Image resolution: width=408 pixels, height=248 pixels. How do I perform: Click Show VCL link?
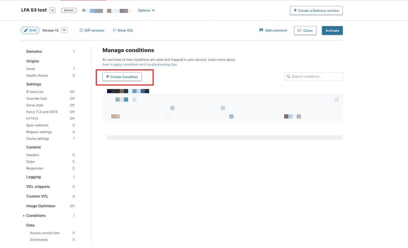(123, 30)
